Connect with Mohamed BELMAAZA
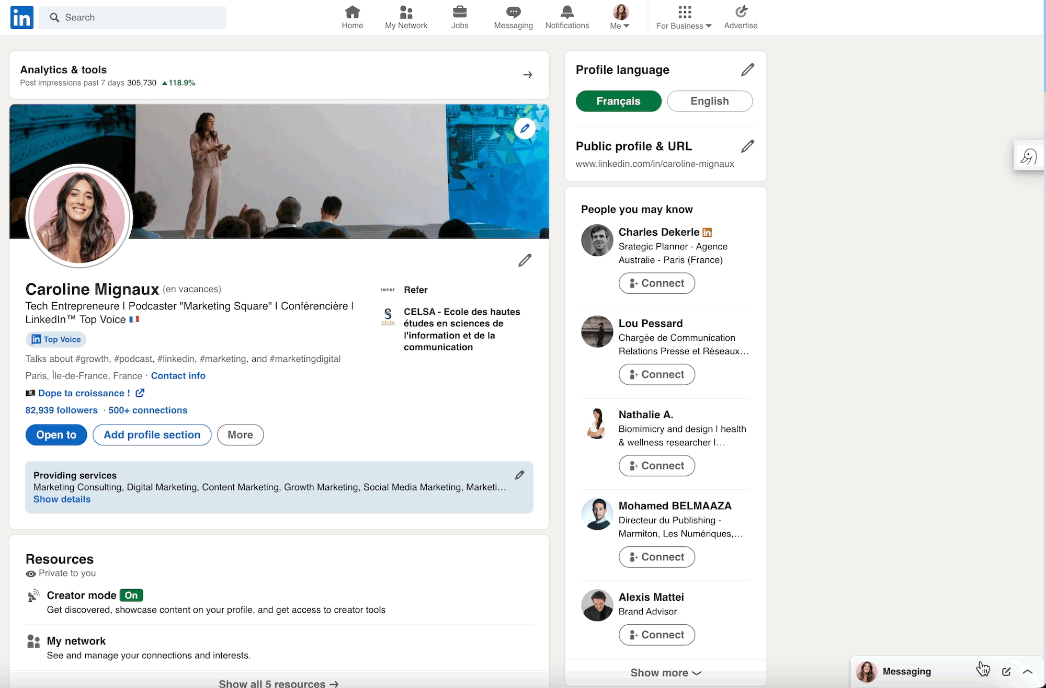Viewport: 1046px width, 688px height. (657, 557)
